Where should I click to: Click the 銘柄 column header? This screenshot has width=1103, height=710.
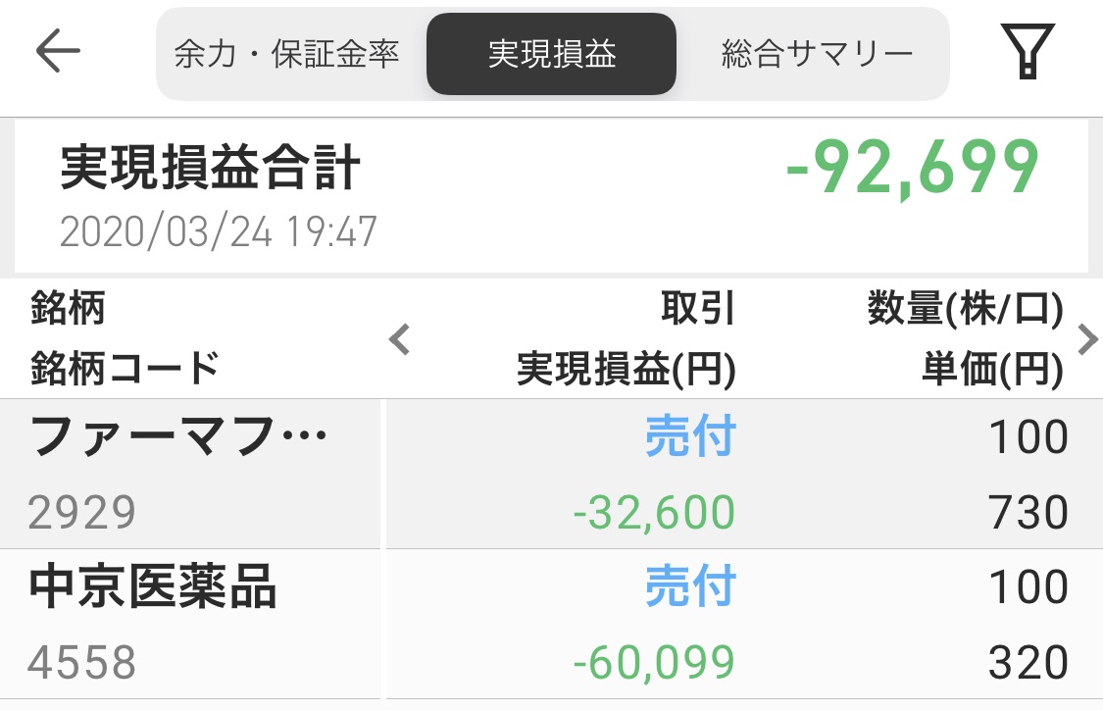[x=68, y=308]
